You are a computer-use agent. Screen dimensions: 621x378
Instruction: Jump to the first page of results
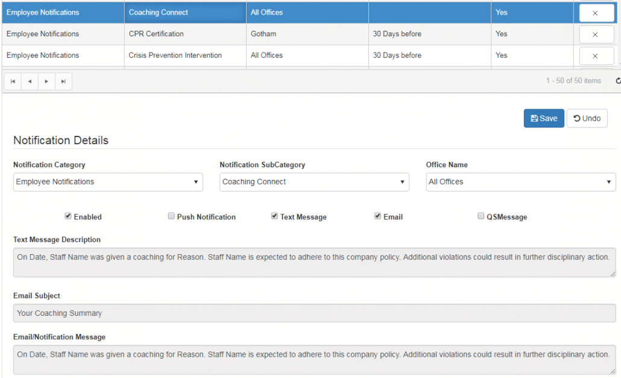[x=13, y=81]
